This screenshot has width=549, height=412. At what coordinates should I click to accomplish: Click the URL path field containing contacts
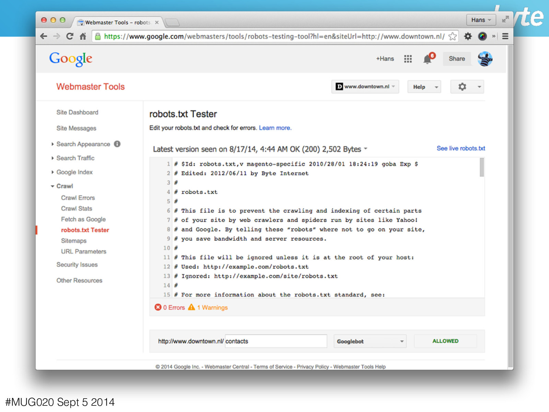click(276, 341)
